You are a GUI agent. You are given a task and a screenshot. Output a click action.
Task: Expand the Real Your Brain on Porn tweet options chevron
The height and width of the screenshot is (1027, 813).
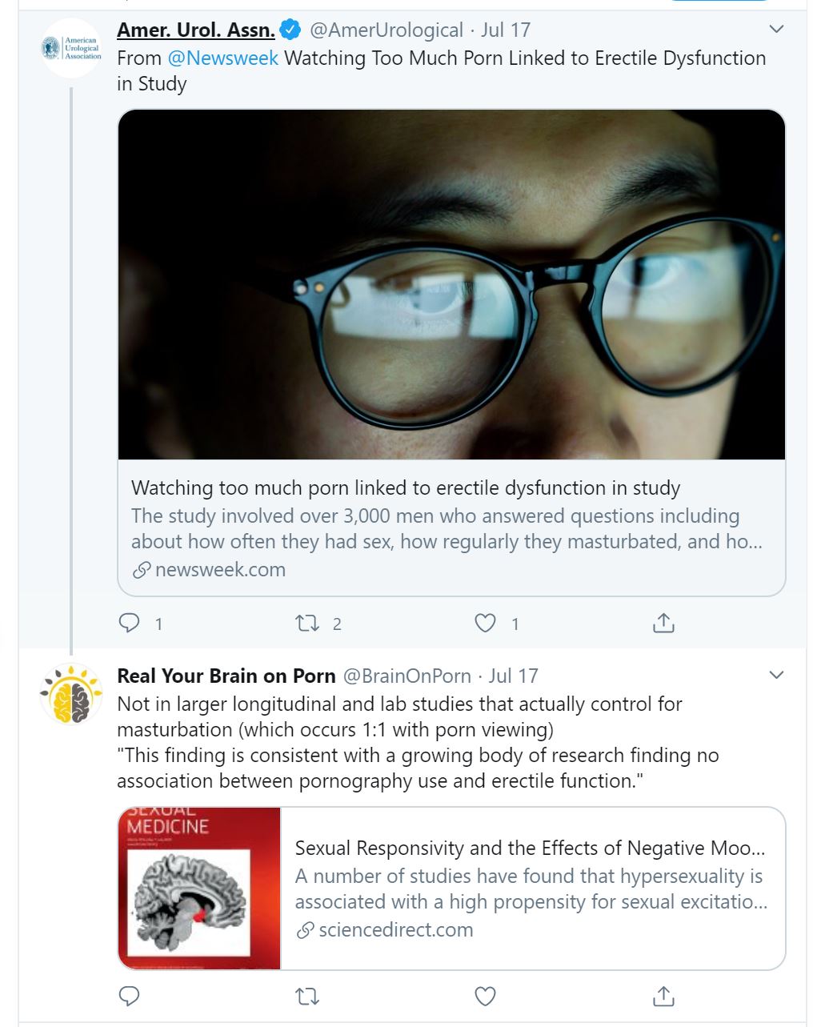coord(775,675)
